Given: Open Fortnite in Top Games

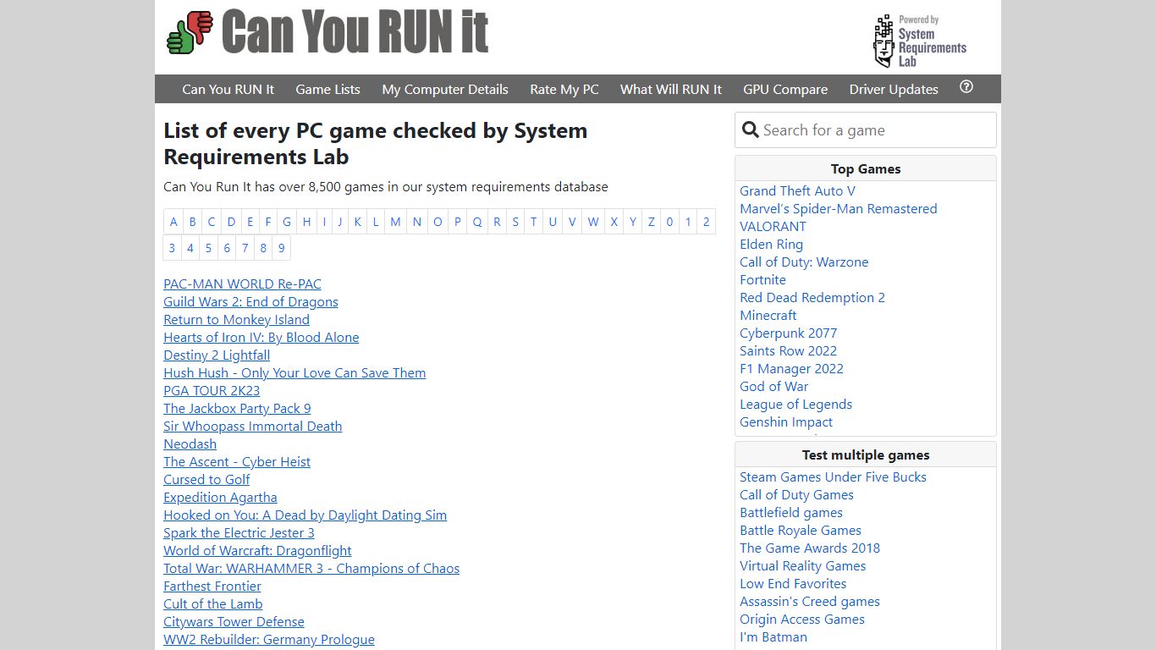Looking at the screenshot, I should tap(762, 279).
